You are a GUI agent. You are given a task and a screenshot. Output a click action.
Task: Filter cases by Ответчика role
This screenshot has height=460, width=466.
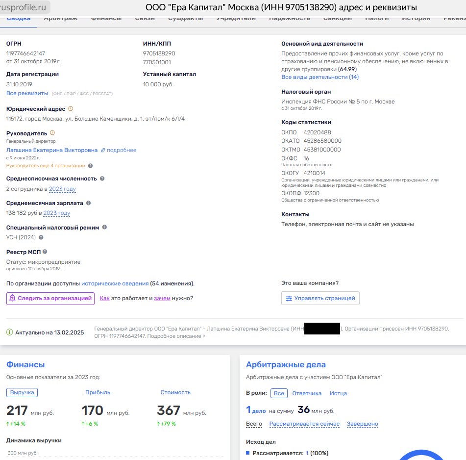[307, 393]
